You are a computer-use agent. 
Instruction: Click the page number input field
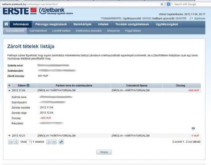click(x=29, y=142)
